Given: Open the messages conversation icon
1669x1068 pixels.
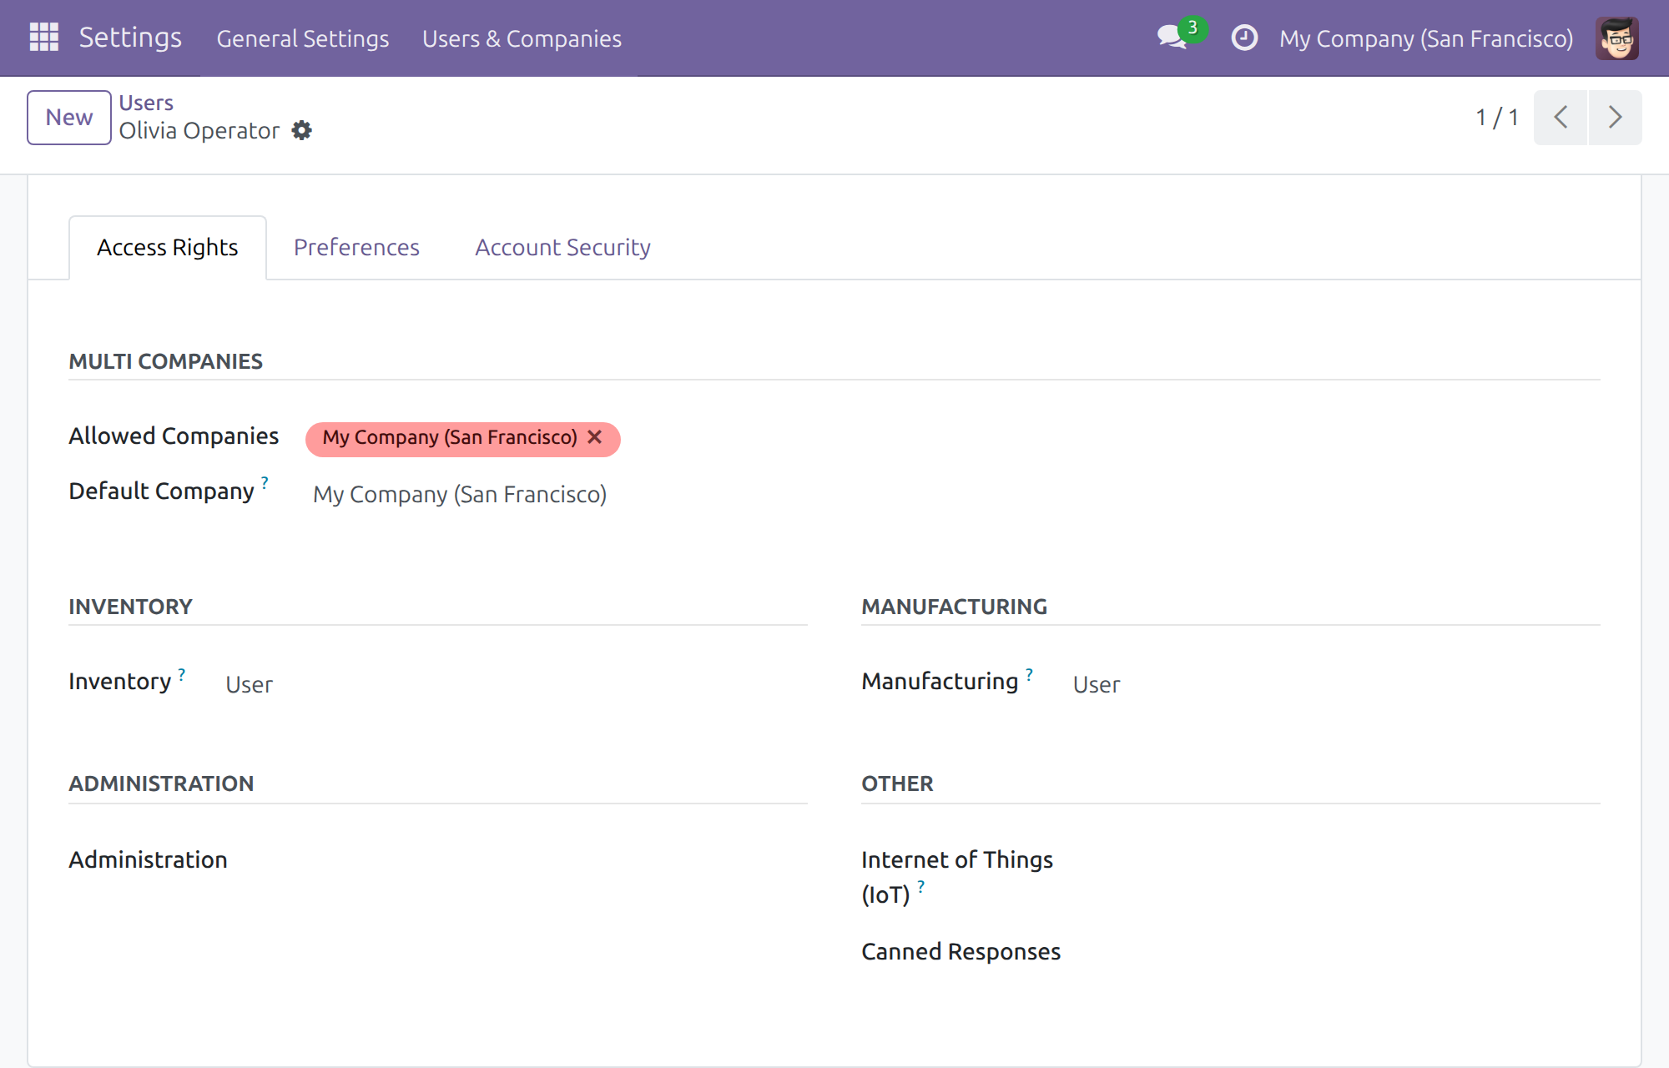Looking at the screenshot, I should tap(1172, 38).
